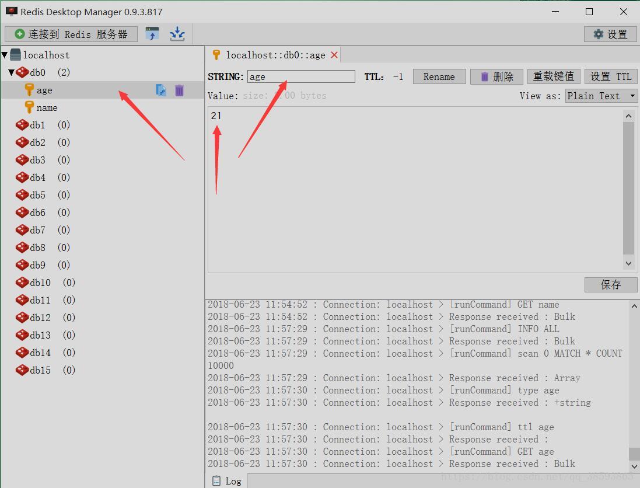This screenshot has width=640, height=488.
Task: Click the db6 database icon
Action: (x=22, y=212)
